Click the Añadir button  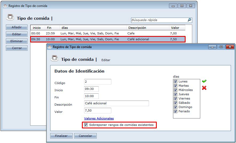(17, 27)
